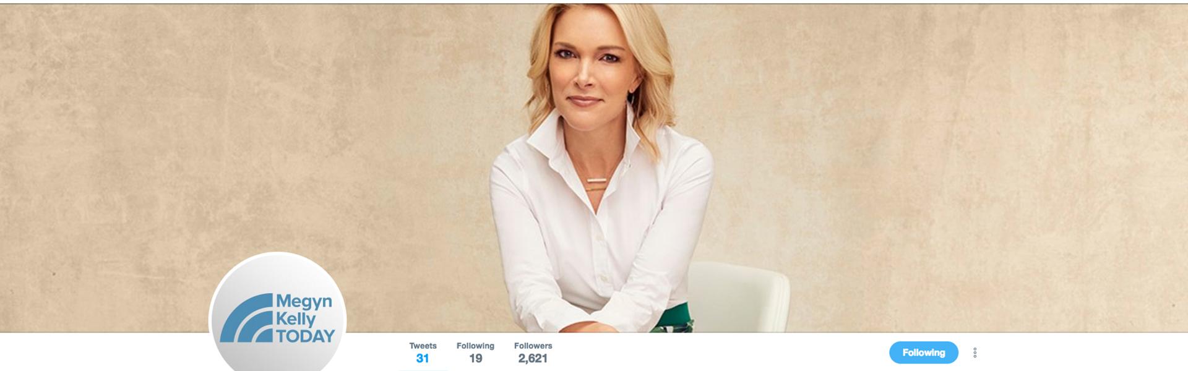Toggle the blue Following button
This screenshot has width=1188, height=371.
[x=924, y=352]
